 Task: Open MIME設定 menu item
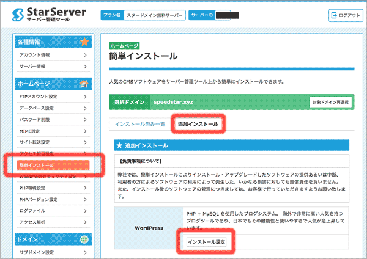tap(53, 131)
